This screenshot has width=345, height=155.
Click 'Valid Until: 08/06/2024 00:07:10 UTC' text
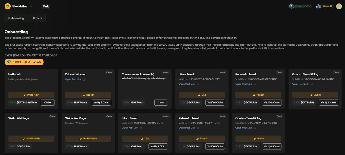pyautogui.click(x=143, y=123)
